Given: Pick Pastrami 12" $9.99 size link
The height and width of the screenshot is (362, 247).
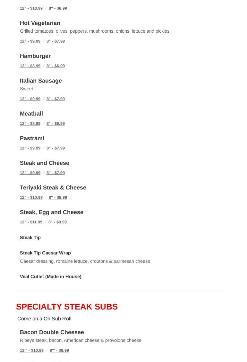Looking at the screenshot, I should 30,148.
